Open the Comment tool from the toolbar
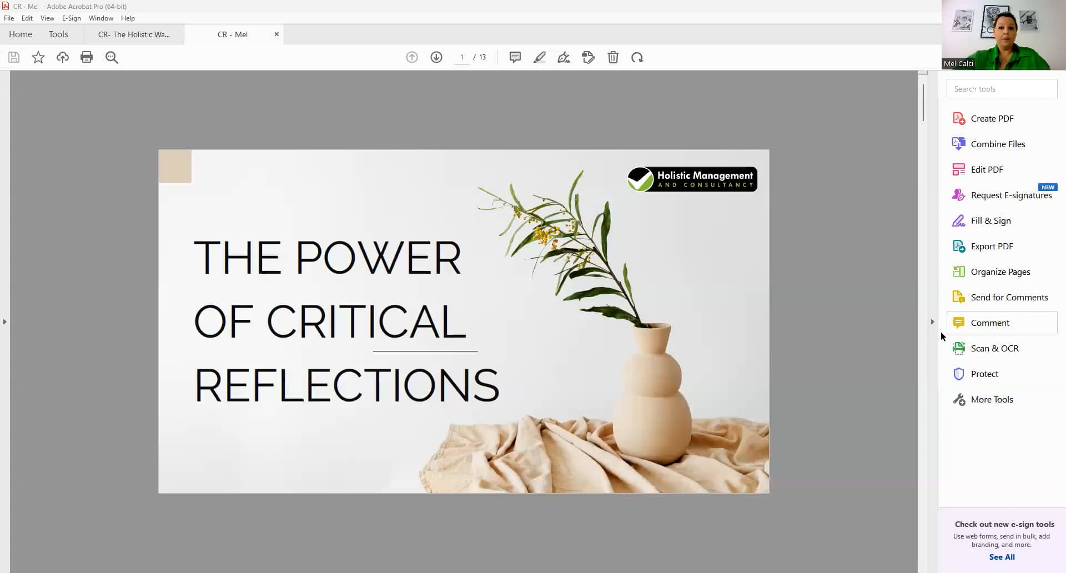Screen dimensions: 1066x573 click(x=514, y=57)
